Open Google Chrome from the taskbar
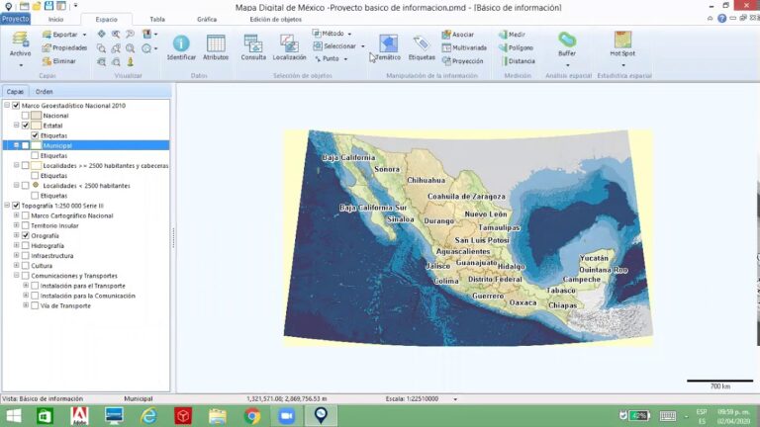 pos(252,416)
